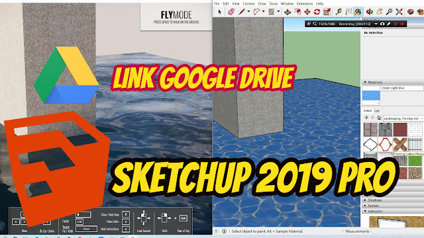Pick the solid dark red material swatch

pos(400,130)
